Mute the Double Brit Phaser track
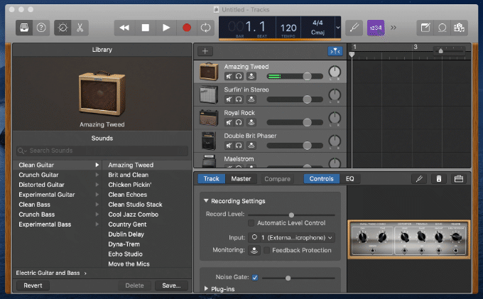This screenshot has width=483, height=299. [229, 146]
